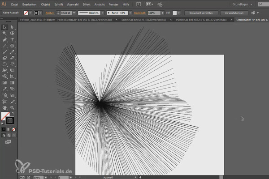Expand the stroke weight dropdown

pyautogui.click(x=74, y=13)
